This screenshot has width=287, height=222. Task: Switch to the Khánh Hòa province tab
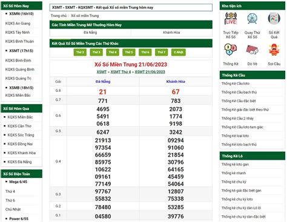(x=171, y=33)
